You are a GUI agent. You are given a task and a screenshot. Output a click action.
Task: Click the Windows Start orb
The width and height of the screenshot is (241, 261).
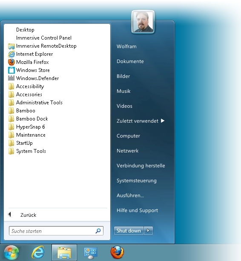(x=11, y=252)
